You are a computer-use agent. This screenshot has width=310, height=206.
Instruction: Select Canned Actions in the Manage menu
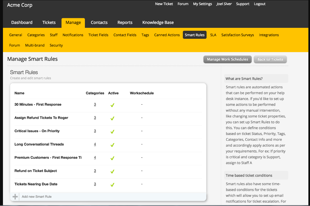click(167, 35)
